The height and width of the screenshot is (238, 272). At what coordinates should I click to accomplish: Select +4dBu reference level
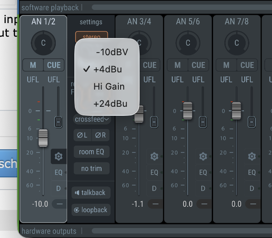pyautogui.click(x=107, y=69)
